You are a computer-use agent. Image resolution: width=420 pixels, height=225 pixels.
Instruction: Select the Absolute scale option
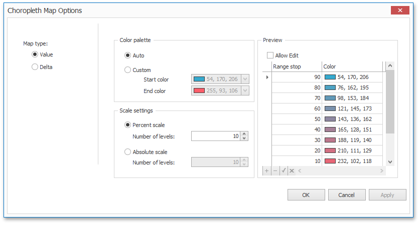(x=128, y=152)
